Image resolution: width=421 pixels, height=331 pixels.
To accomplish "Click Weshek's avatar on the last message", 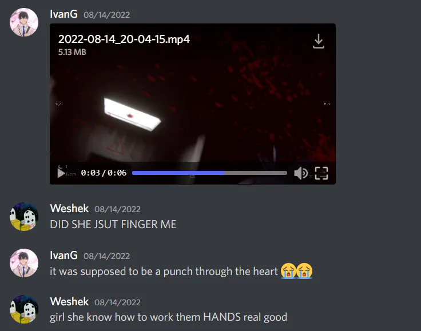I will point(24,309).
